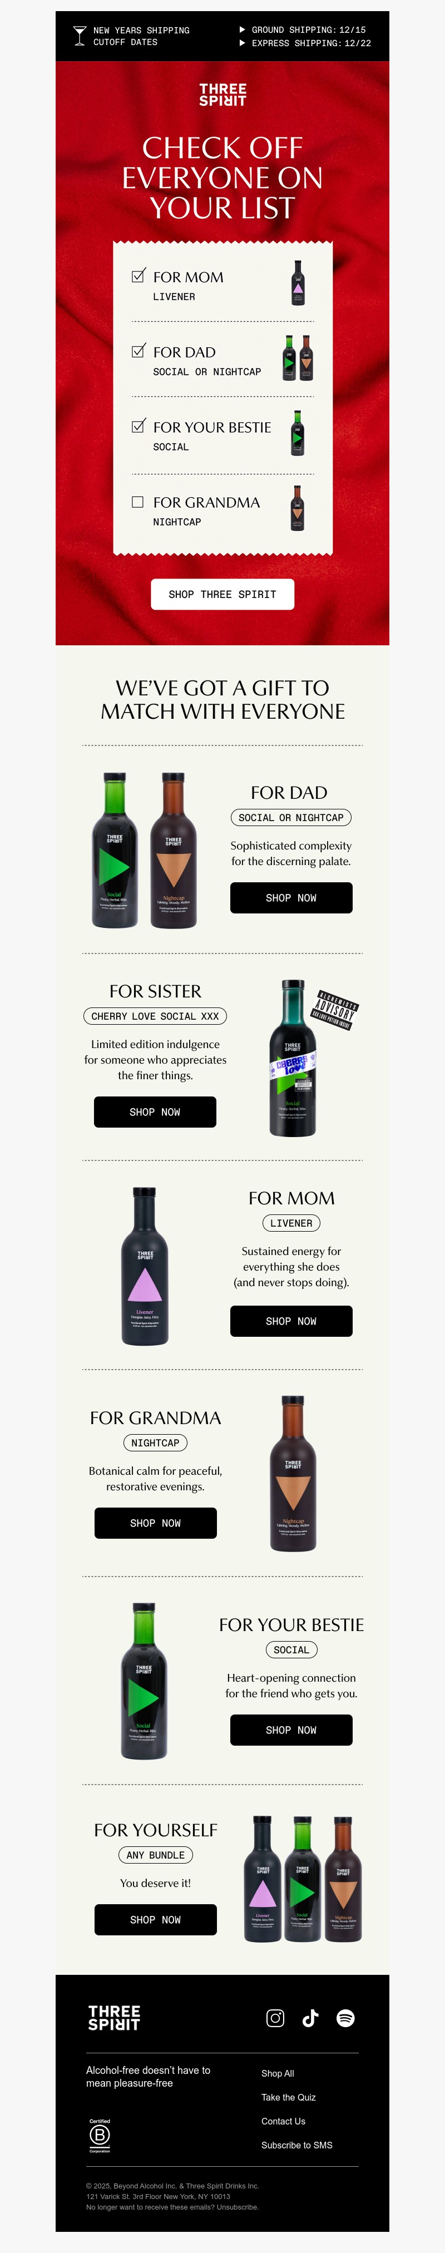
Task: Click Shop Now under For Sister
Action: pos(155,1111)
